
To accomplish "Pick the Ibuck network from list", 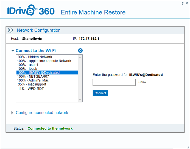I will [x=27, y=69].
